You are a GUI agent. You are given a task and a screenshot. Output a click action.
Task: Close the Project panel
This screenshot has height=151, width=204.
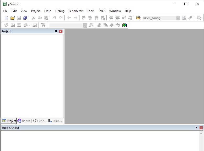61,31
